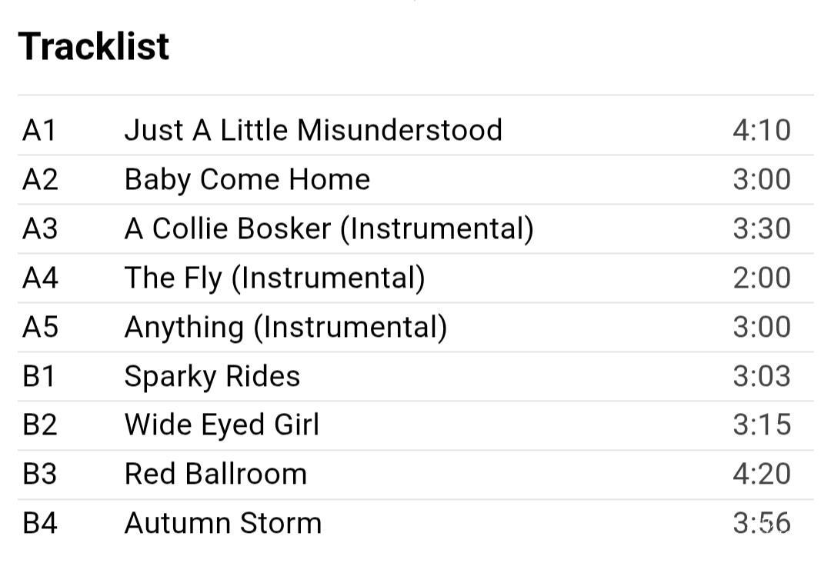Click the Wide Eyed Girl title
Viewport: 831px width, 563px height.
coord(222,425)
